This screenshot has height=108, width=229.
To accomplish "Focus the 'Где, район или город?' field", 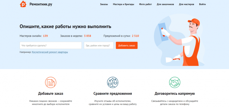I will 99,46.
